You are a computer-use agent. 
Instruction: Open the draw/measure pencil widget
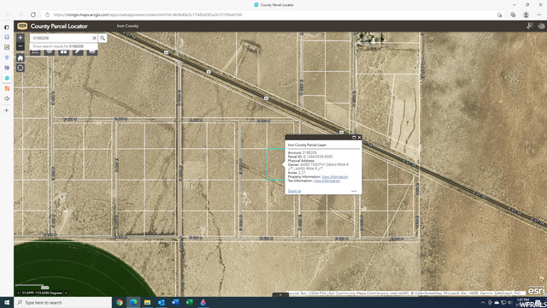[x=78, y=52]
